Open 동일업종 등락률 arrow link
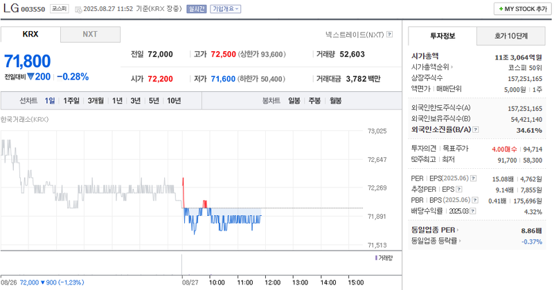Viewport: 554px width, 290px height. tap(460, 241)
